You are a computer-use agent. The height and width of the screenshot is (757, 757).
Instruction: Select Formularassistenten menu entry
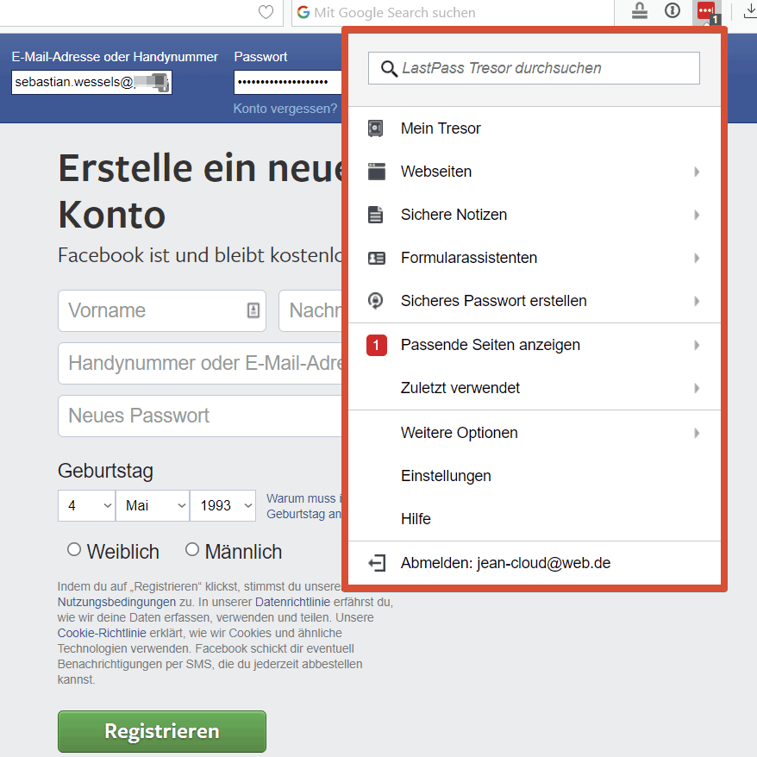(x=535, y=258)
